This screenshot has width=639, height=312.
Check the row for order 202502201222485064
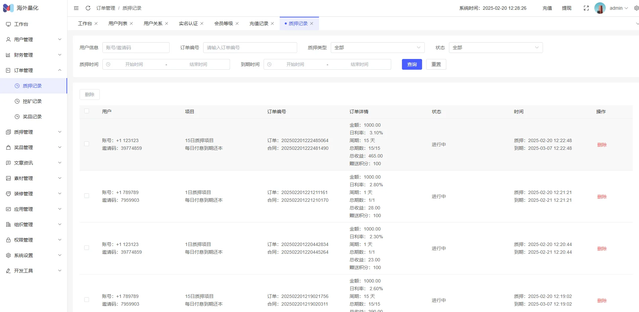pyautogui.click(x=87, y=144)
